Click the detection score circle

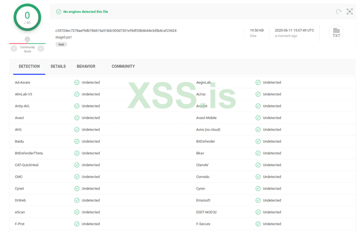pyautogui.click(x=27, y=18)
